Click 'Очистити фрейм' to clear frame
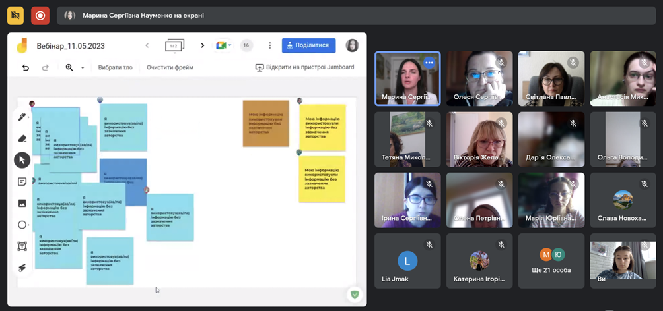The height and width of the screenshot is (311, 663). [x=170, y=67]
